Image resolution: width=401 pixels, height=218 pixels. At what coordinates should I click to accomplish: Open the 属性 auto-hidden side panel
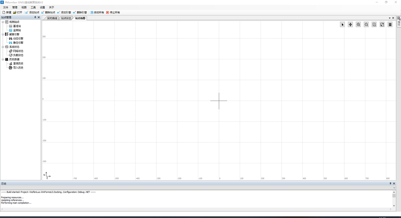coord(399,22)
